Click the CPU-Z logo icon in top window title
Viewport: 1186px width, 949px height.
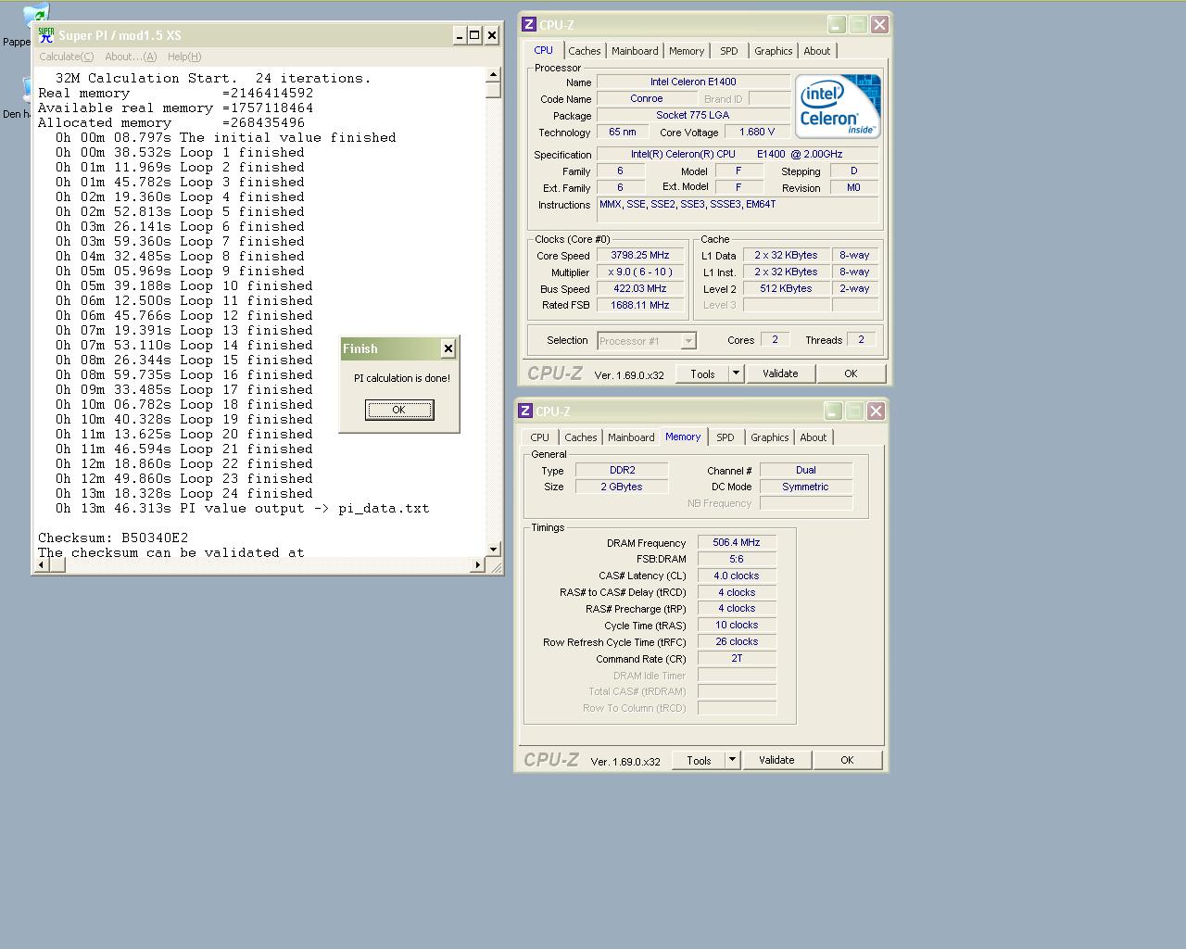(529, 25)
